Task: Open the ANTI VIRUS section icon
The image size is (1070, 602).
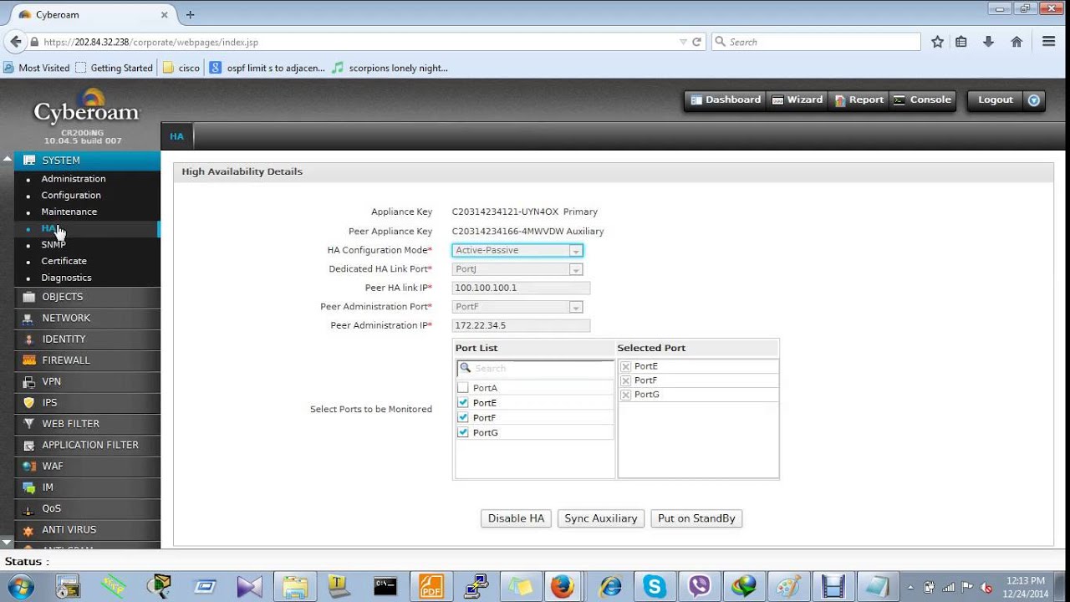Action: tap(29, 530)
